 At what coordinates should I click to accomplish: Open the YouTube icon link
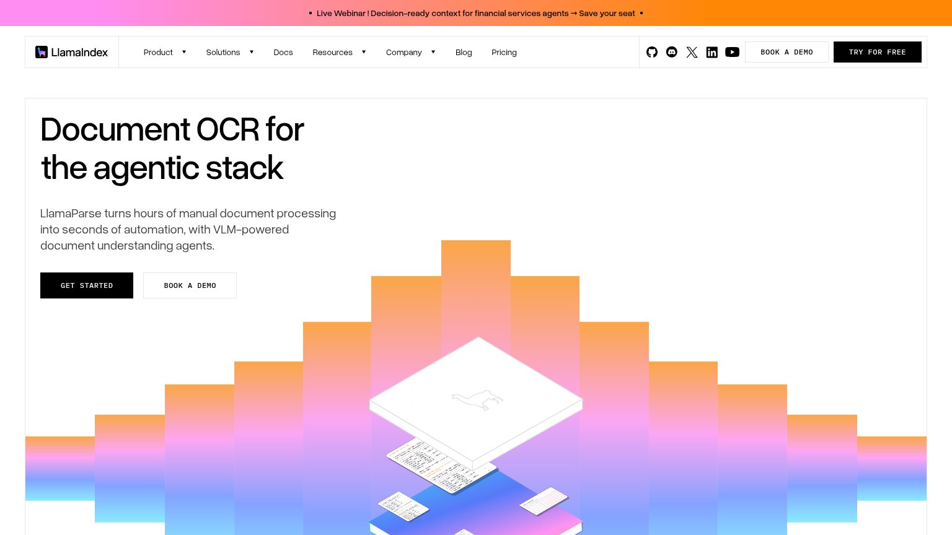(732, 52)
